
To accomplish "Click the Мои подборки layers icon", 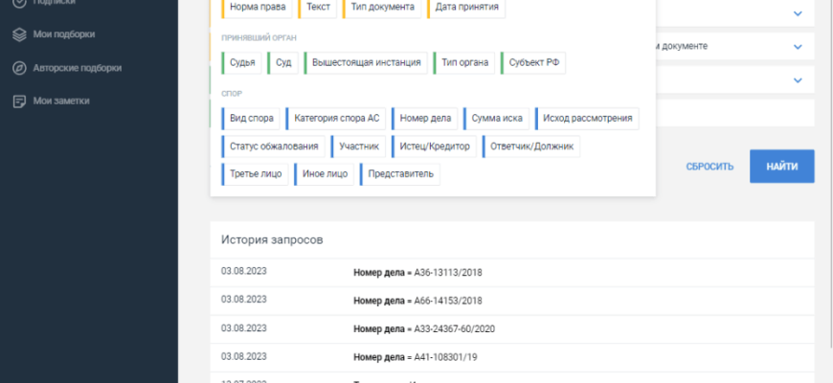I will (18, 34).
